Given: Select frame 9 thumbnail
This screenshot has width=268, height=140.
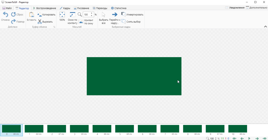Looking at the screenshot, I should click(215, 130).
